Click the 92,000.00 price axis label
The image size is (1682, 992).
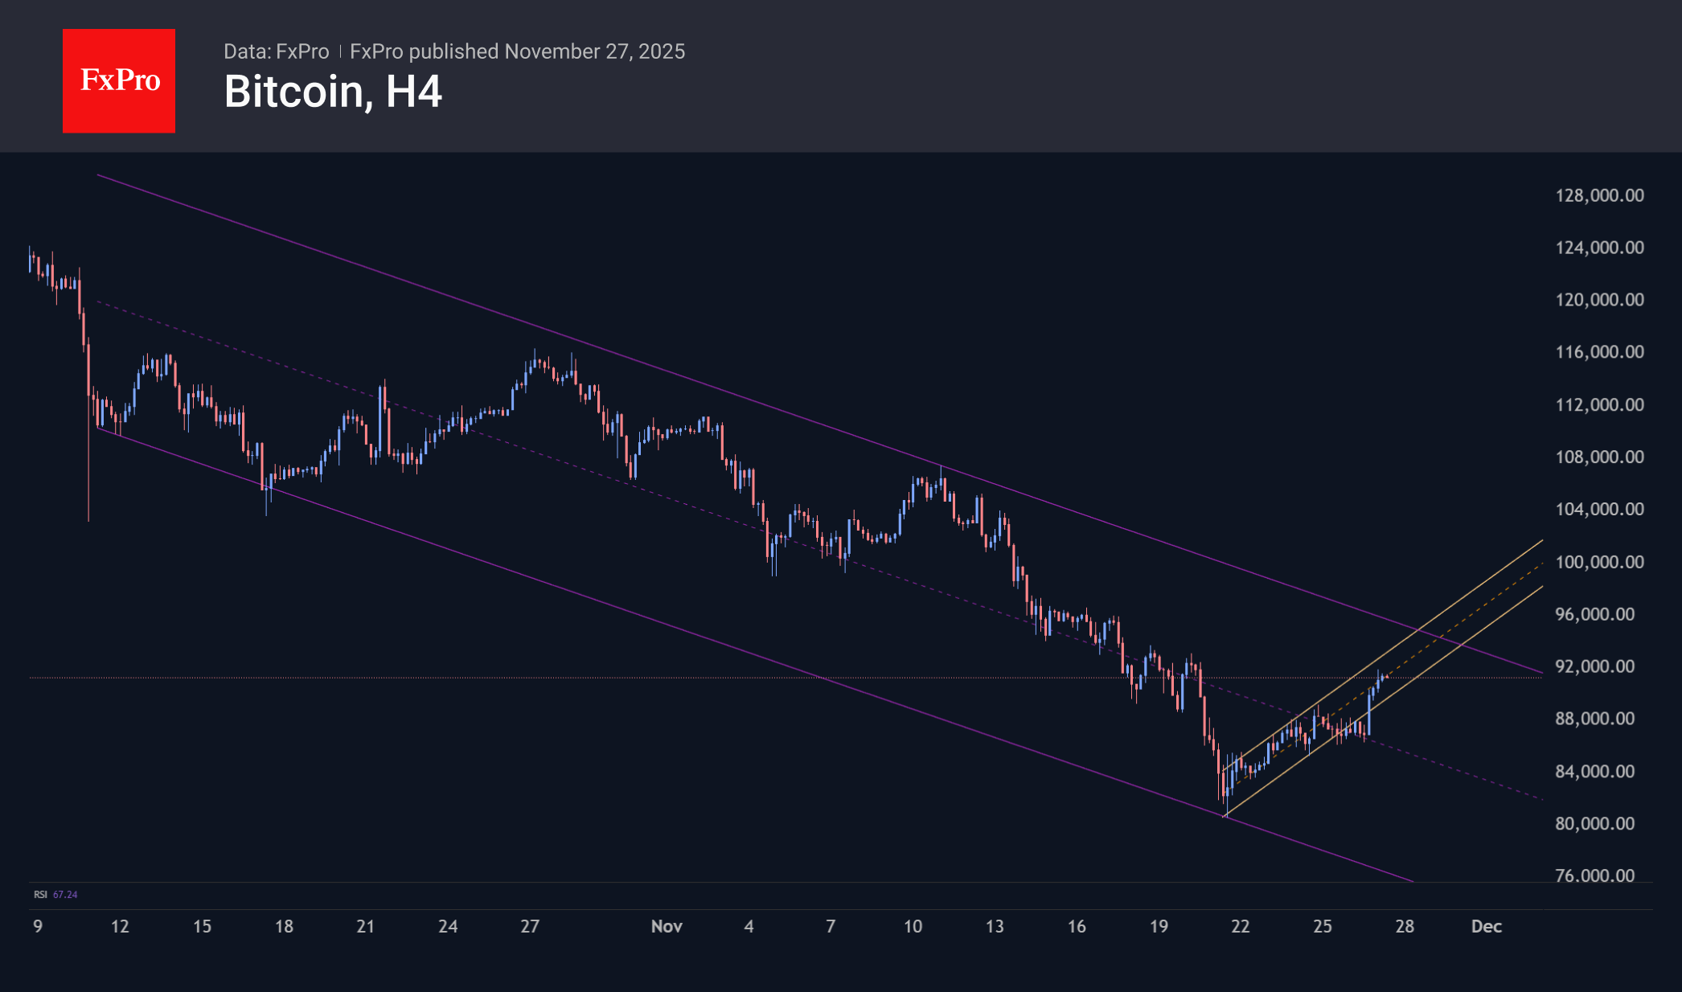coord(1594,666)
